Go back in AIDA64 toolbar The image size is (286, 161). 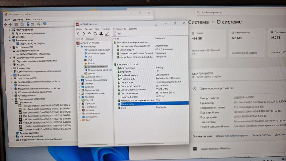click(x=78, y=34)
